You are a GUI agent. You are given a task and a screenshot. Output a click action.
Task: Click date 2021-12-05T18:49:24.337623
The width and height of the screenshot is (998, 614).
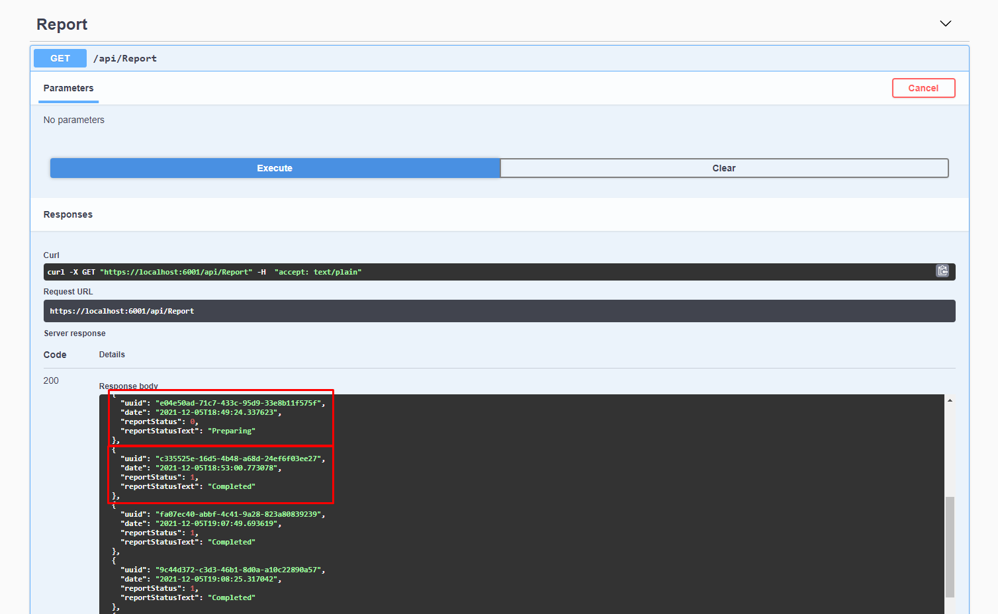[x=216, y=412]
